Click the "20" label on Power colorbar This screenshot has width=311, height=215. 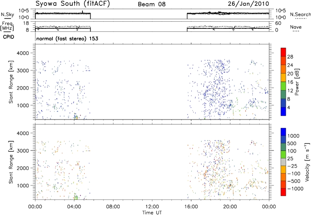point(290,74)
